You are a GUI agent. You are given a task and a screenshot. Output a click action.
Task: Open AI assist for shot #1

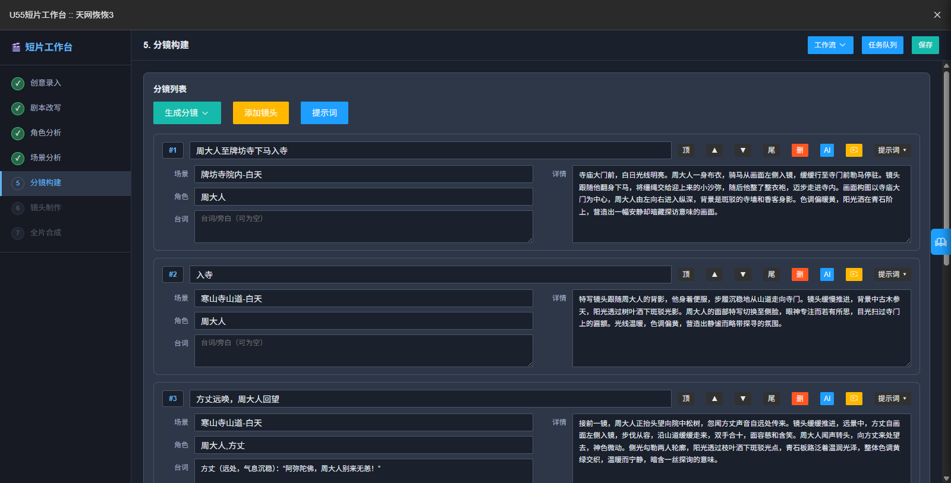click(x=827, y=150)
